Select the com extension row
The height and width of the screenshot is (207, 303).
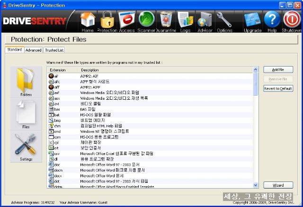(x=150, y=137)
